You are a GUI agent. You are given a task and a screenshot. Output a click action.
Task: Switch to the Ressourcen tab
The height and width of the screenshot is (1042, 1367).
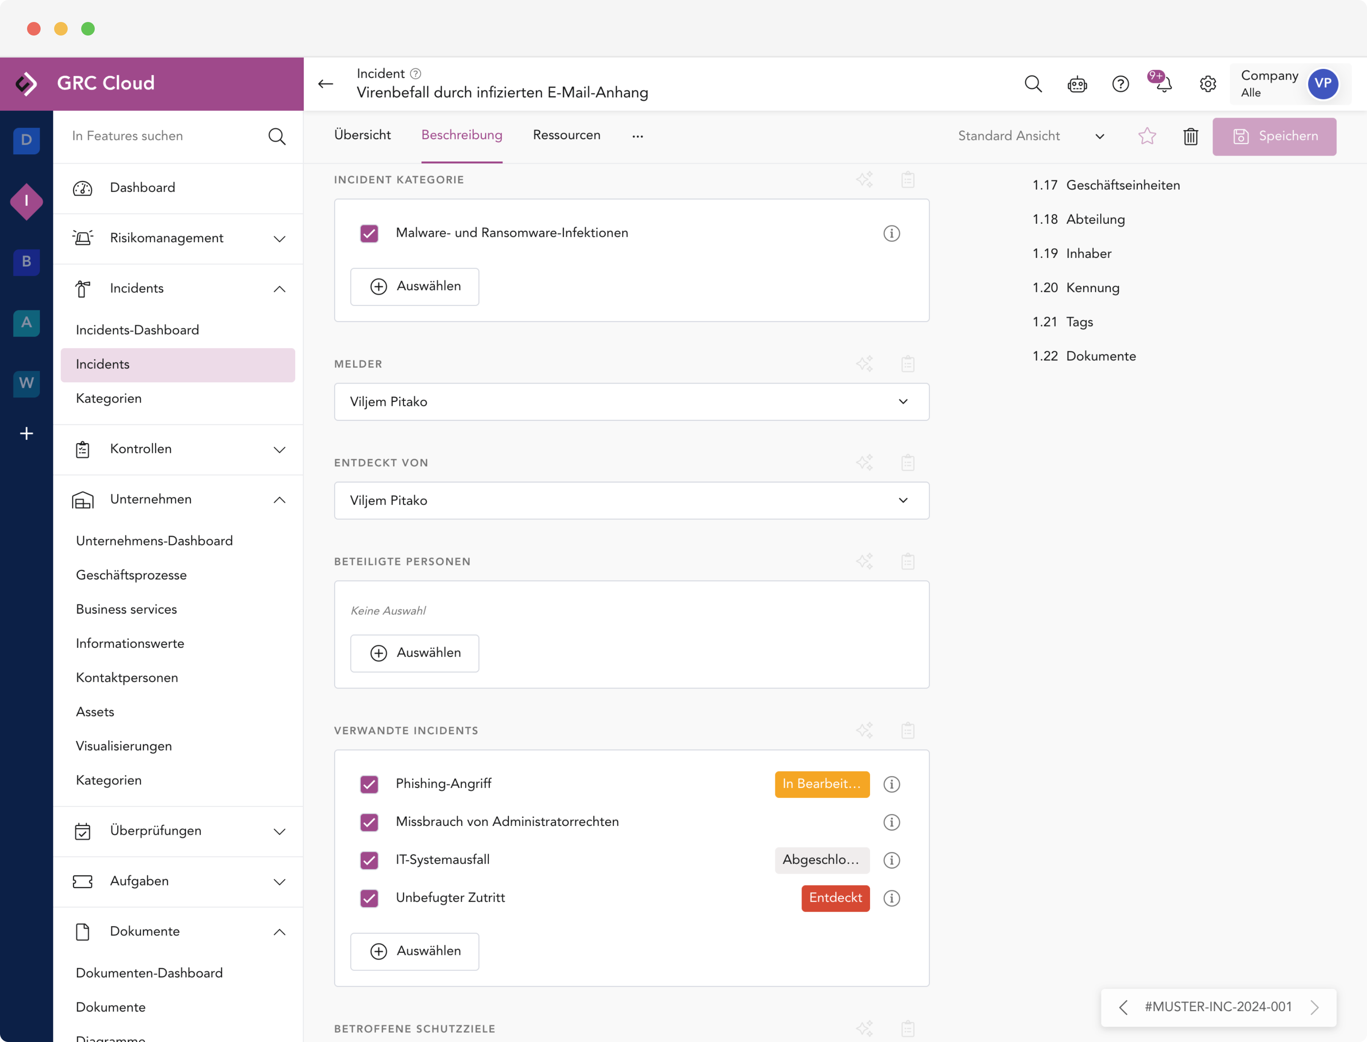coord(566,135)
